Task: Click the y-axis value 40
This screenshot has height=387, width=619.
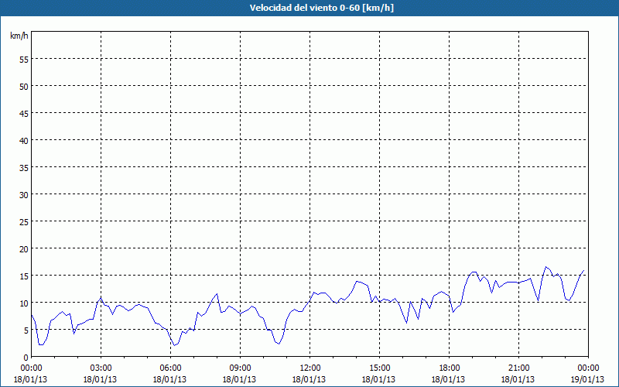Action: click(x=24, y=141)
